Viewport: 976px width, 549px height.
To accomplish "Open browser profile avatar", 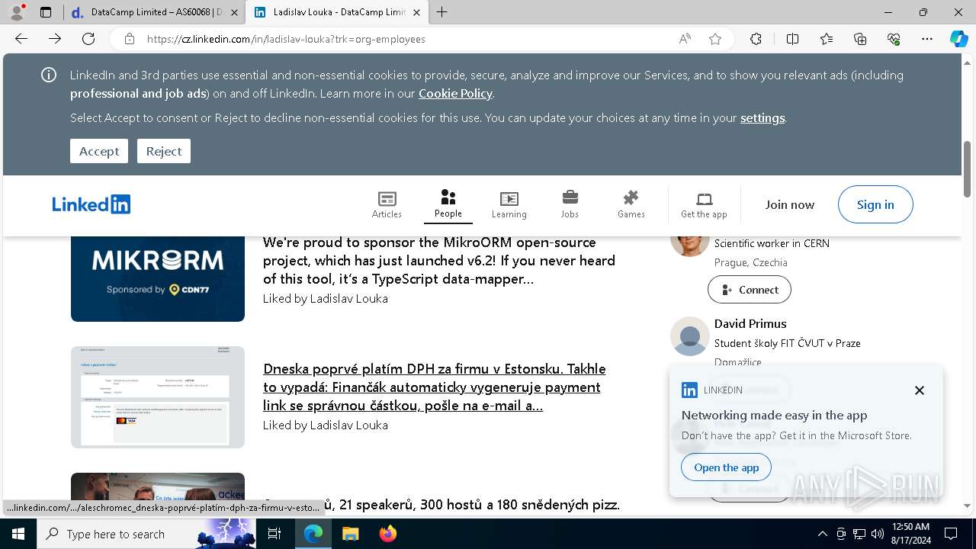I will pos(17,12).
